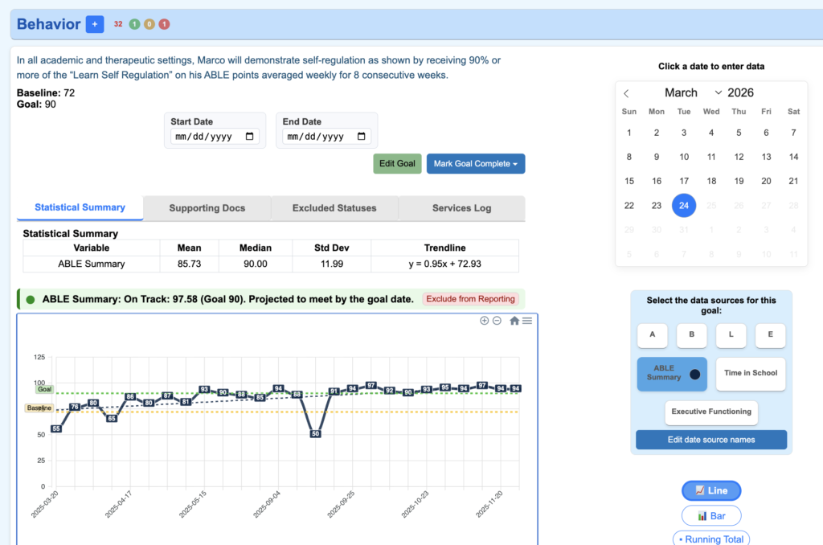Go to the previous month with the chevron
823x545 pixels.
click(x=626, y=92)
